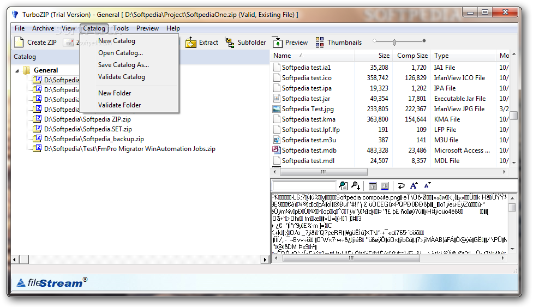533x308 pixels.
Task: Click file list horizontal scrollbar thumb
Action: [x=324, y=172]
